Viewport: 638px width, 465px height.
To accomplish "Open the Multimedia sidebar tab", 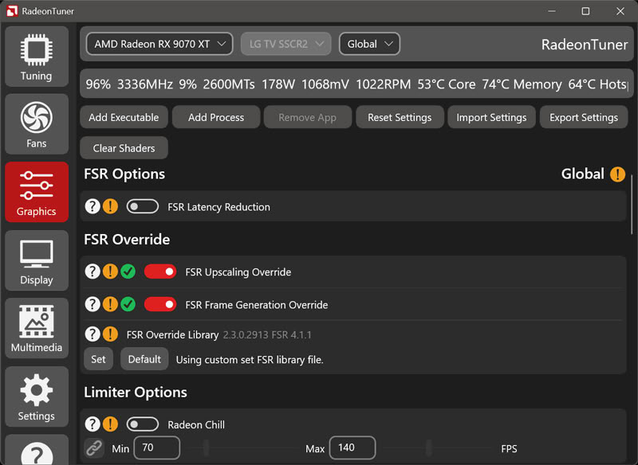I will pos(37,328).
